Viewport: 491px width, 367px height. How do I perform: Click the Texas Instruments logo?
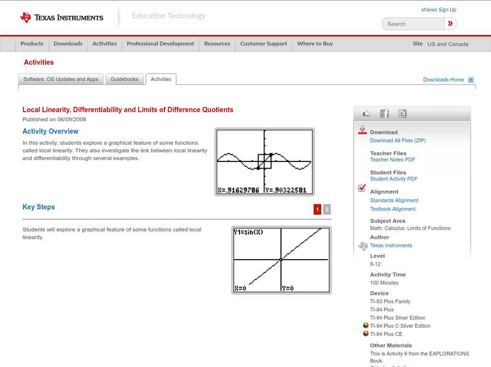coord(62,18)
